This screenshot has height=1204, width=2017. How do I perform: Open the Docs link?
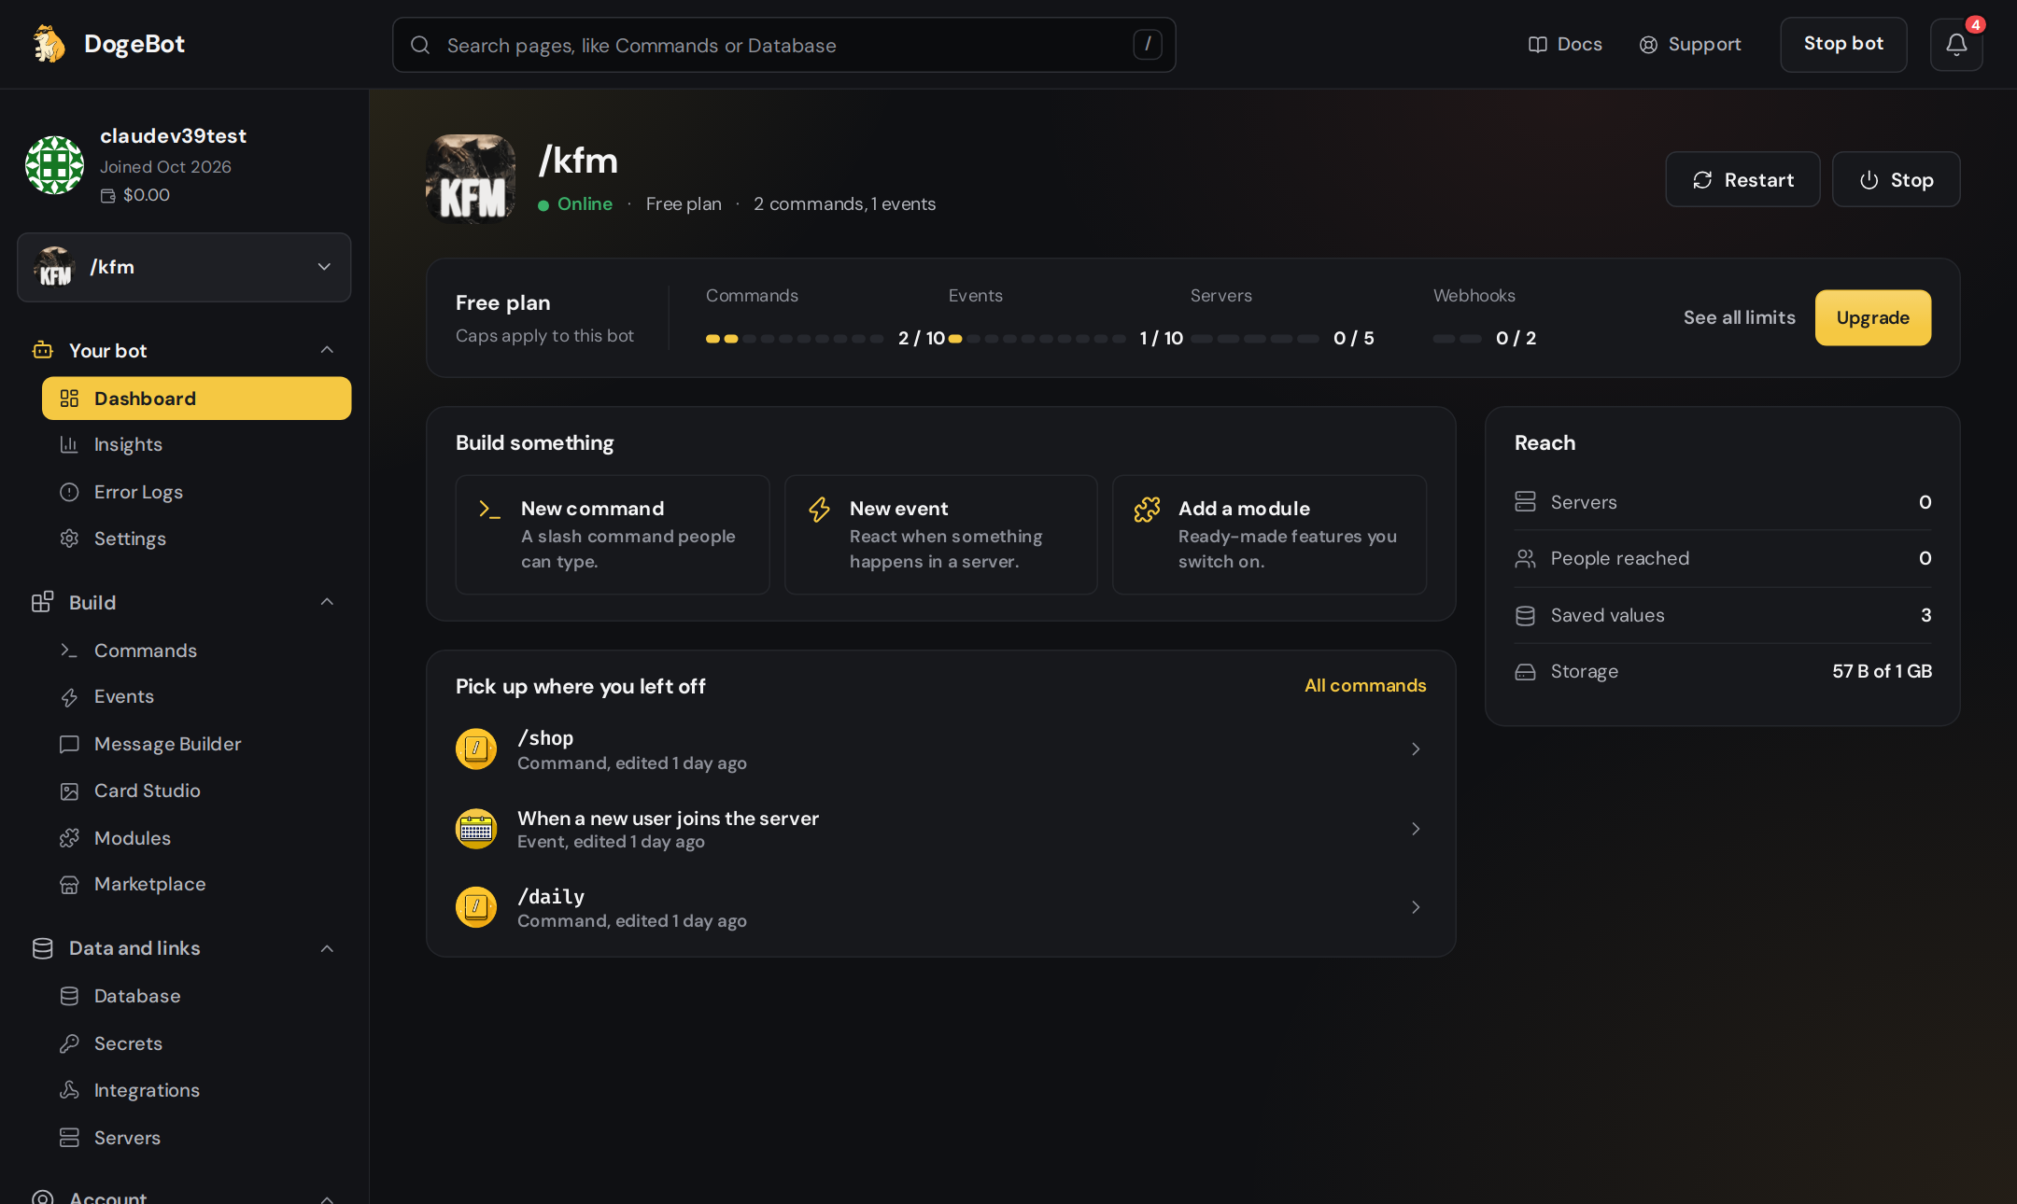point(1565,44)
